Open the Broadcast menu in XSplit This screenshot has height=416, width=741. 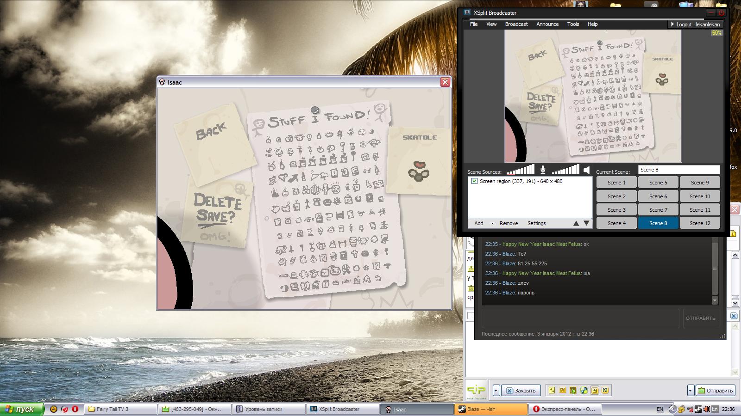tap(516, 24)
